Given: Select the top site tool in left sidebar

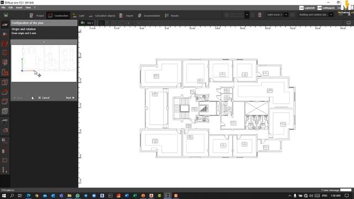Looking at the screenshot, I should coord(5,24).
